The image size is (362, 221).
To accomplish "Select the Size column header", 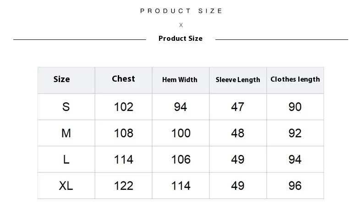I will (x=62, y=79).
